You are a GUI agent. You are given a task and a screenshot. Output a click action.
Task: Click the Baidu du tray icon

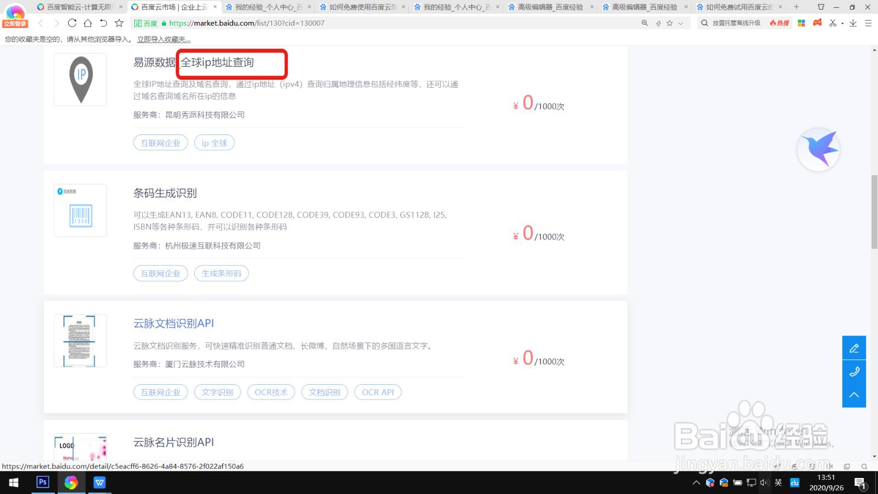point(795,483)
